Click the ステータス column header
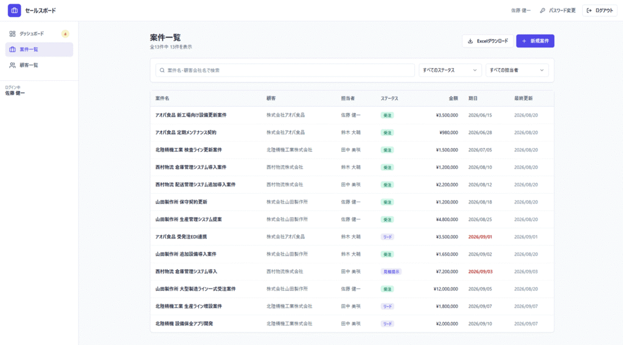 [x=389, y=98]
